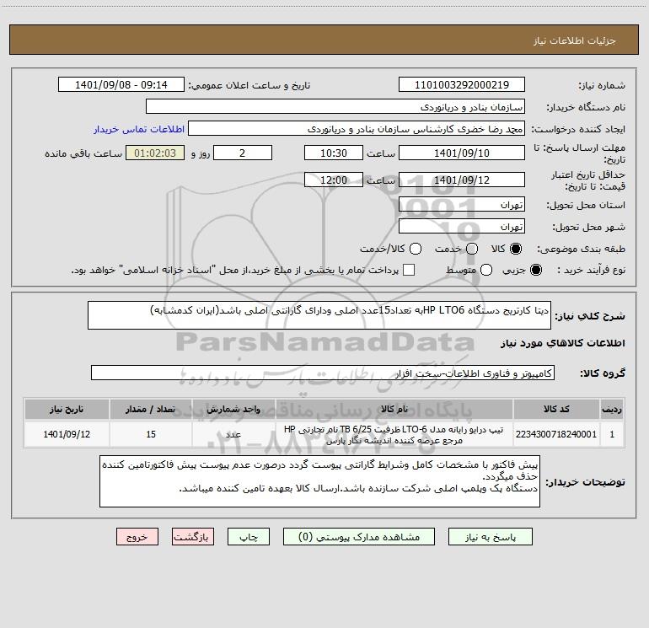Click need date cell 1401/09/12 in table
The height and width of the screenshot is (628, 649).
(x=67, y=434)
